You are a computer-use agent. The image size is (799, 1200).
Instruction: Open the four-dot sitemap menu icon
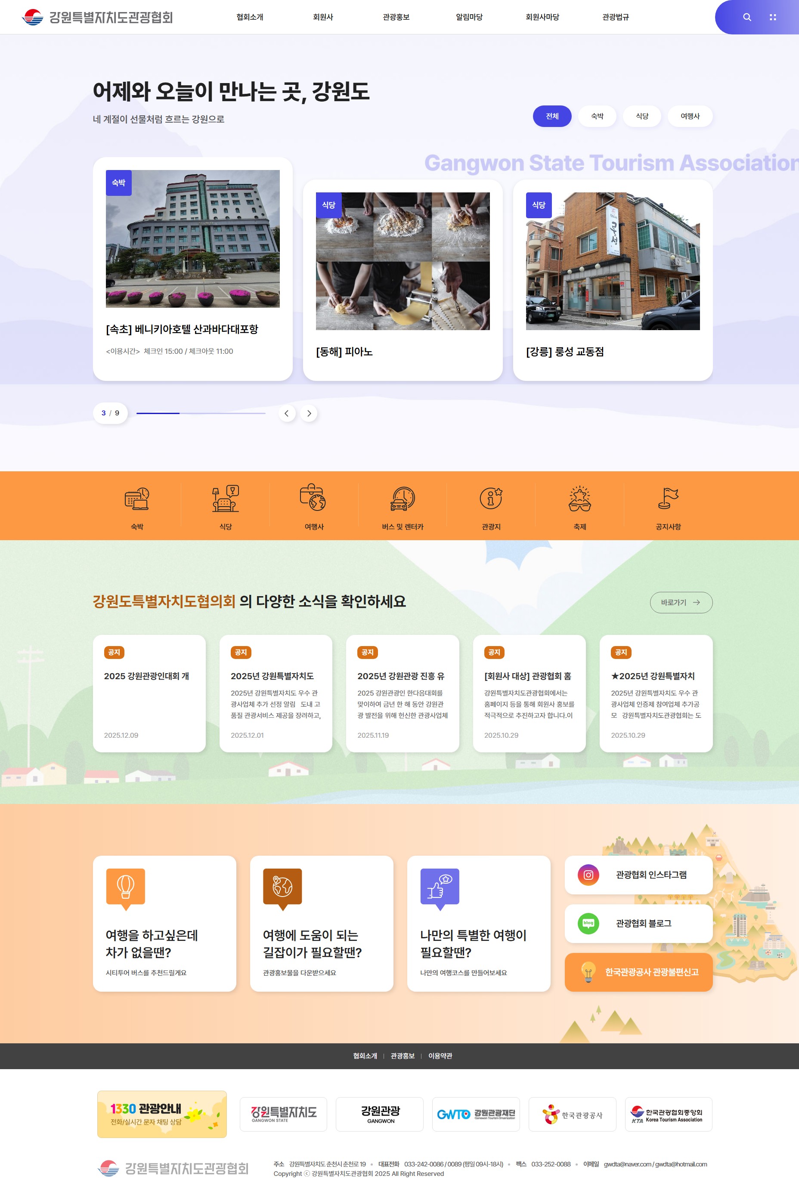coord(772,17)
